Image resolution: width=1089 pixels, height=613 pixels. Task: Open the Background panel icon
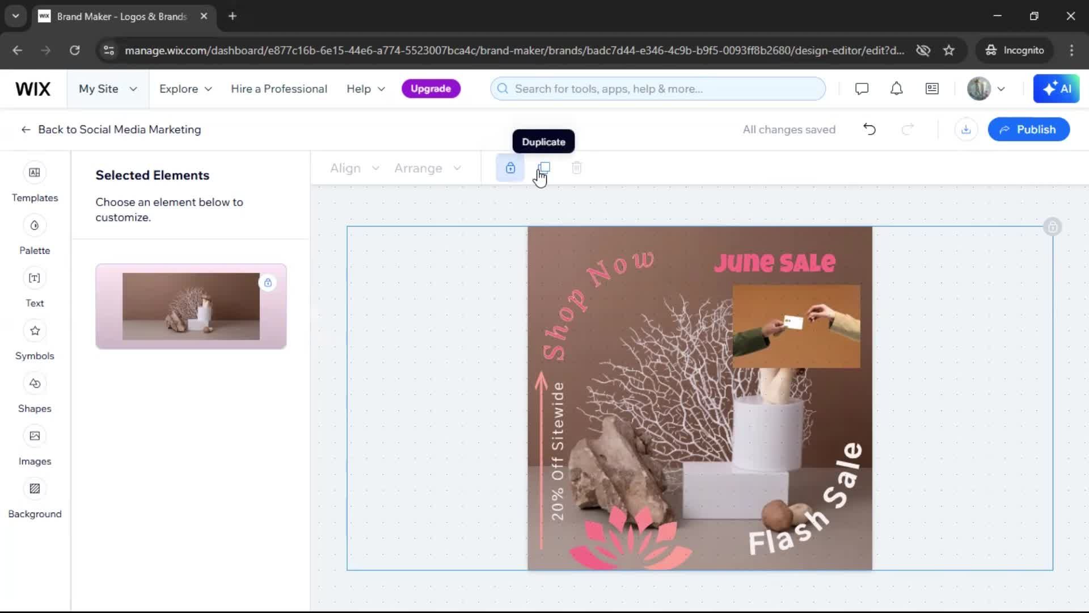click(35, 489)
